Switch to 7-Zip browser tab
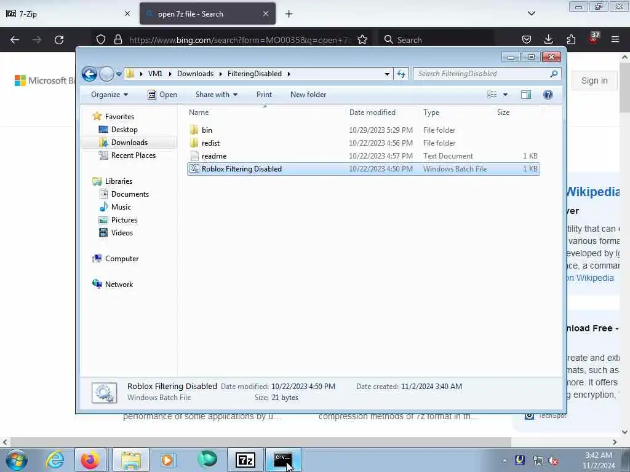This screenshot has height=472, width=630. click(68, 14)
